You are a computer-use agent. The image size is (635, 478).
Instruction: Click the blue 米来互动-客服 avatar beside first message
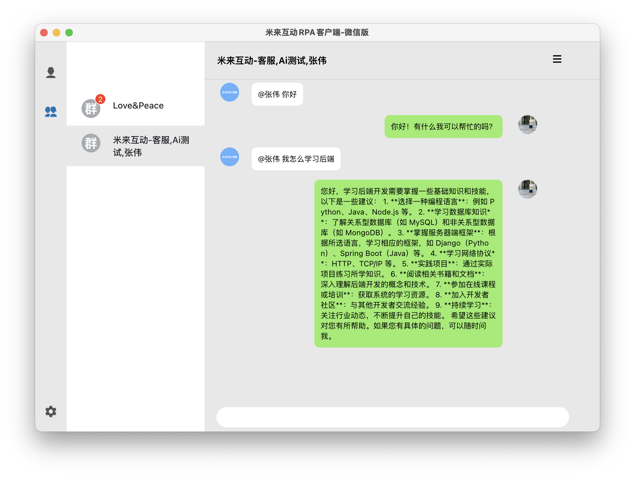click(229, 92)
